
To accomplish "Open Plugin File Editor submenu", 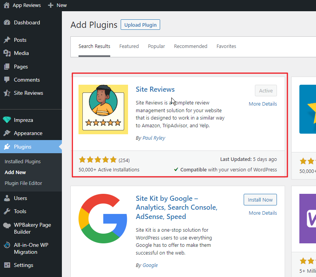I will (x=23, y=183).
